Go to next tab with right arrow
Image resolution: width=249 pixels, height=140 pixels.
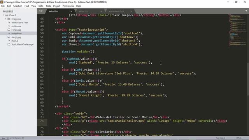tap(42, 11)
